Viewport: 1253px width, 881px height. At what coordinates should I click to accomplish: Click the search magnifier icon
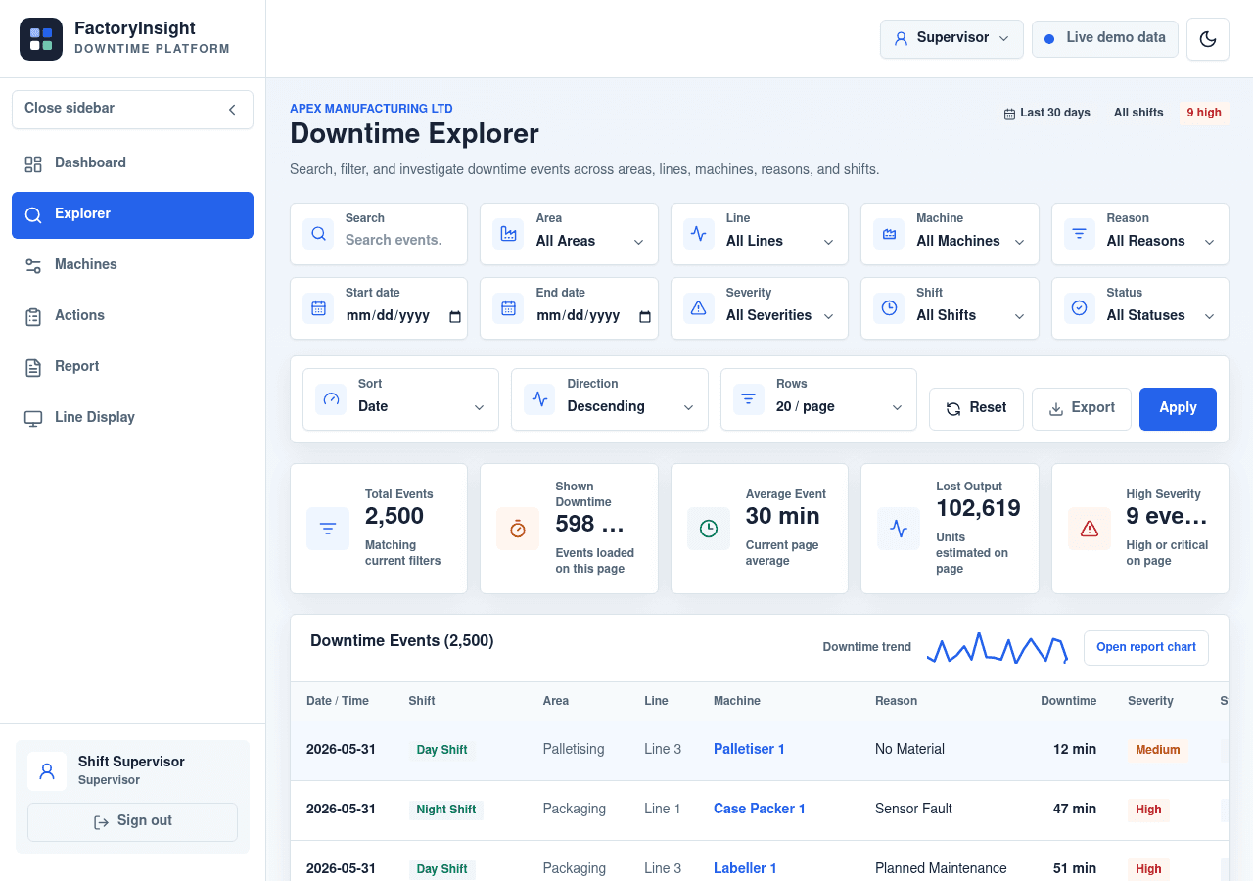(318, 234)
